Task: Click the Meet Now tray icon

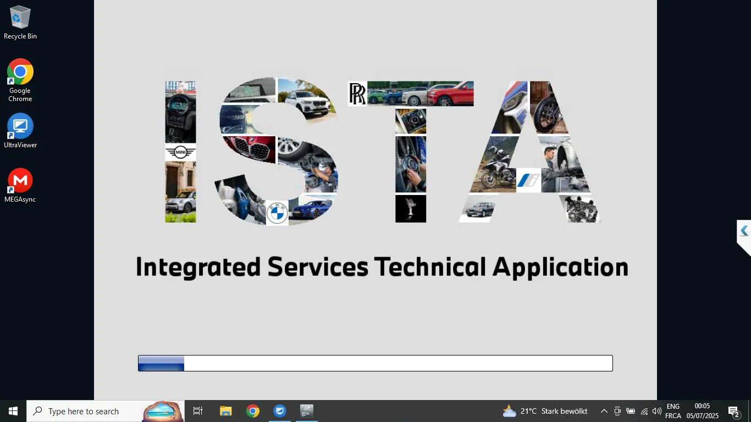Action: pyautogui.click(x=617, y=411)
